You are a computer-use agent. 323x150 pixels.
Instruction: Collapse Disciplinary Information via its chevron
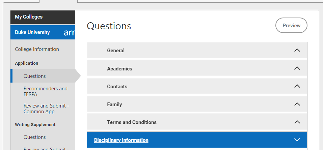tap(297, 140)
